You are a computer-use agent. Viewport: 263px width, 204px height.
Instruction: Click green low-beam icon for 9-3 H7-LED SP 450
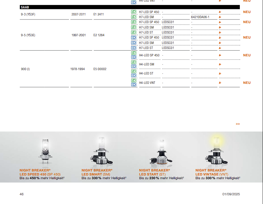[134, 12]
